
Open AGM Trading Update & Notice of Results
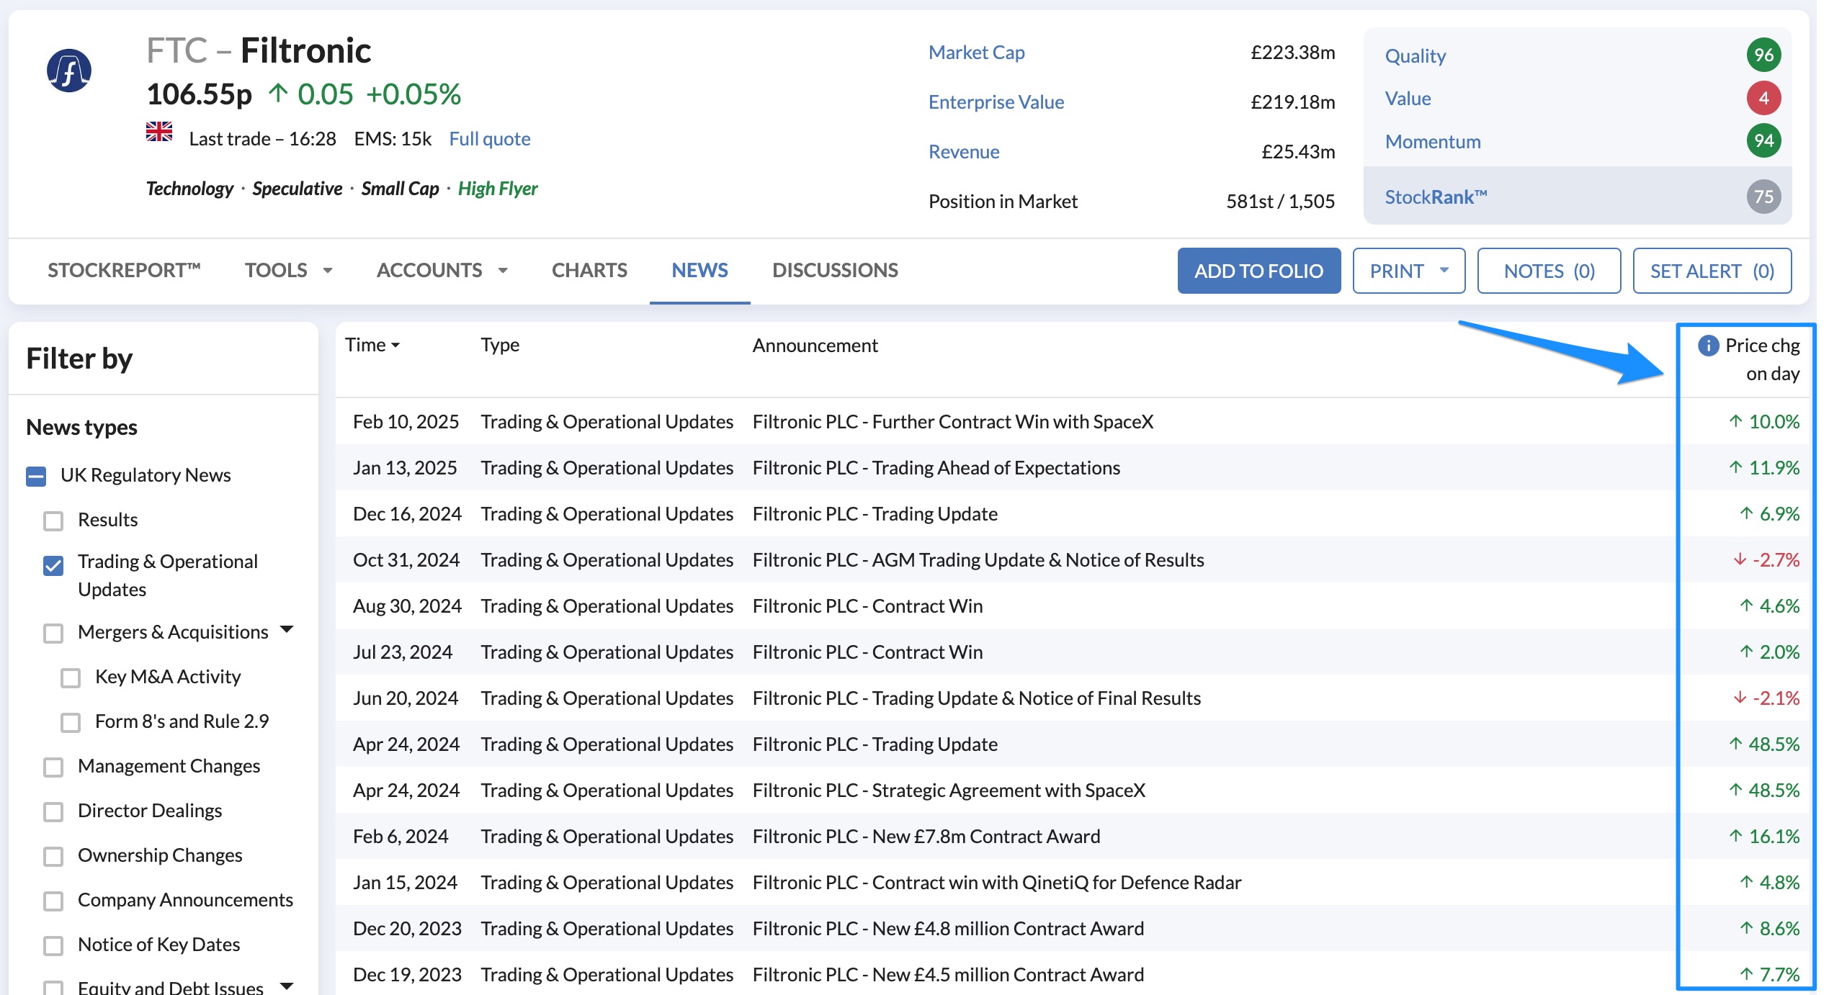pyautogui.click(x=978, y=560)
